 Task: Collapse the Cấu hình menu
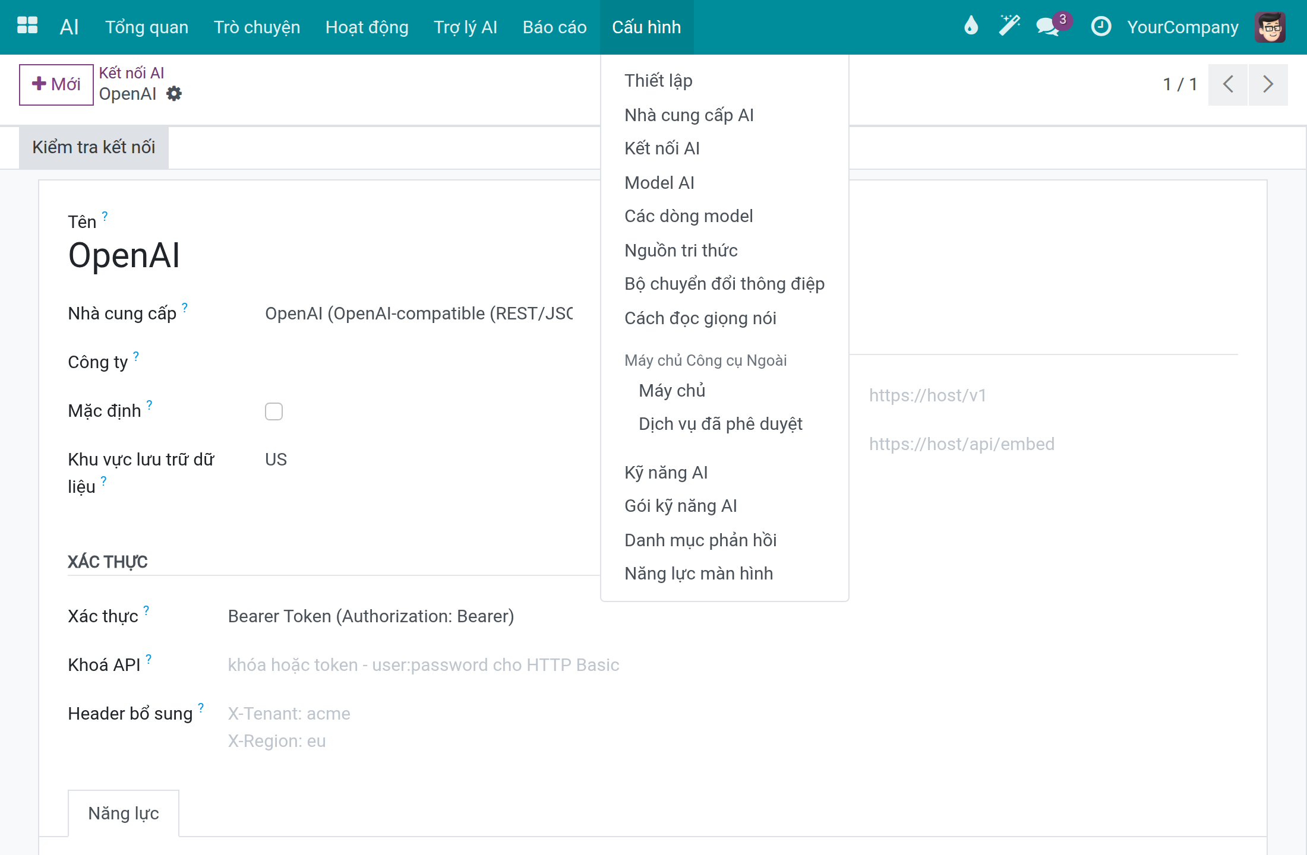[646, 27]
